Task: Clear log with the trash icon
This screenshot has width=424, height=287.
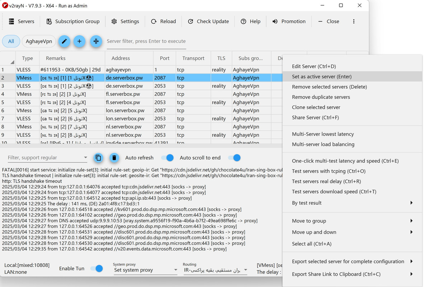Action: (114, 158)
